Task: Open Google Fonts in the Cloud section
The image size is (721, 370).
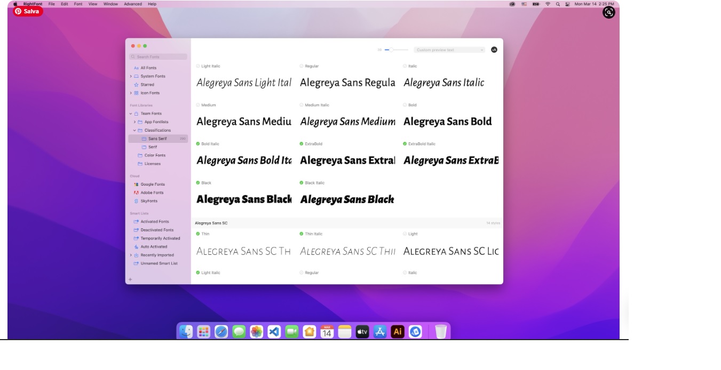Action: [153, 184]
